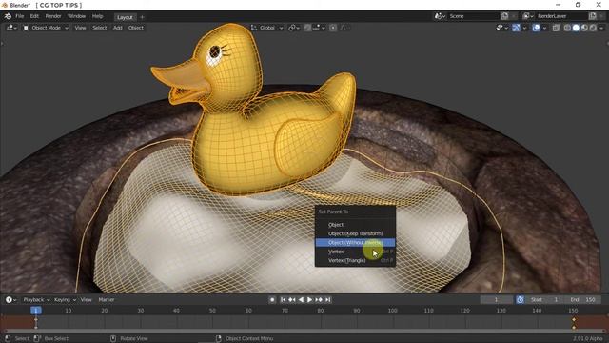Screen dimensions: 609x343
Task: Jump to the start frame
Action: point(284,300)
